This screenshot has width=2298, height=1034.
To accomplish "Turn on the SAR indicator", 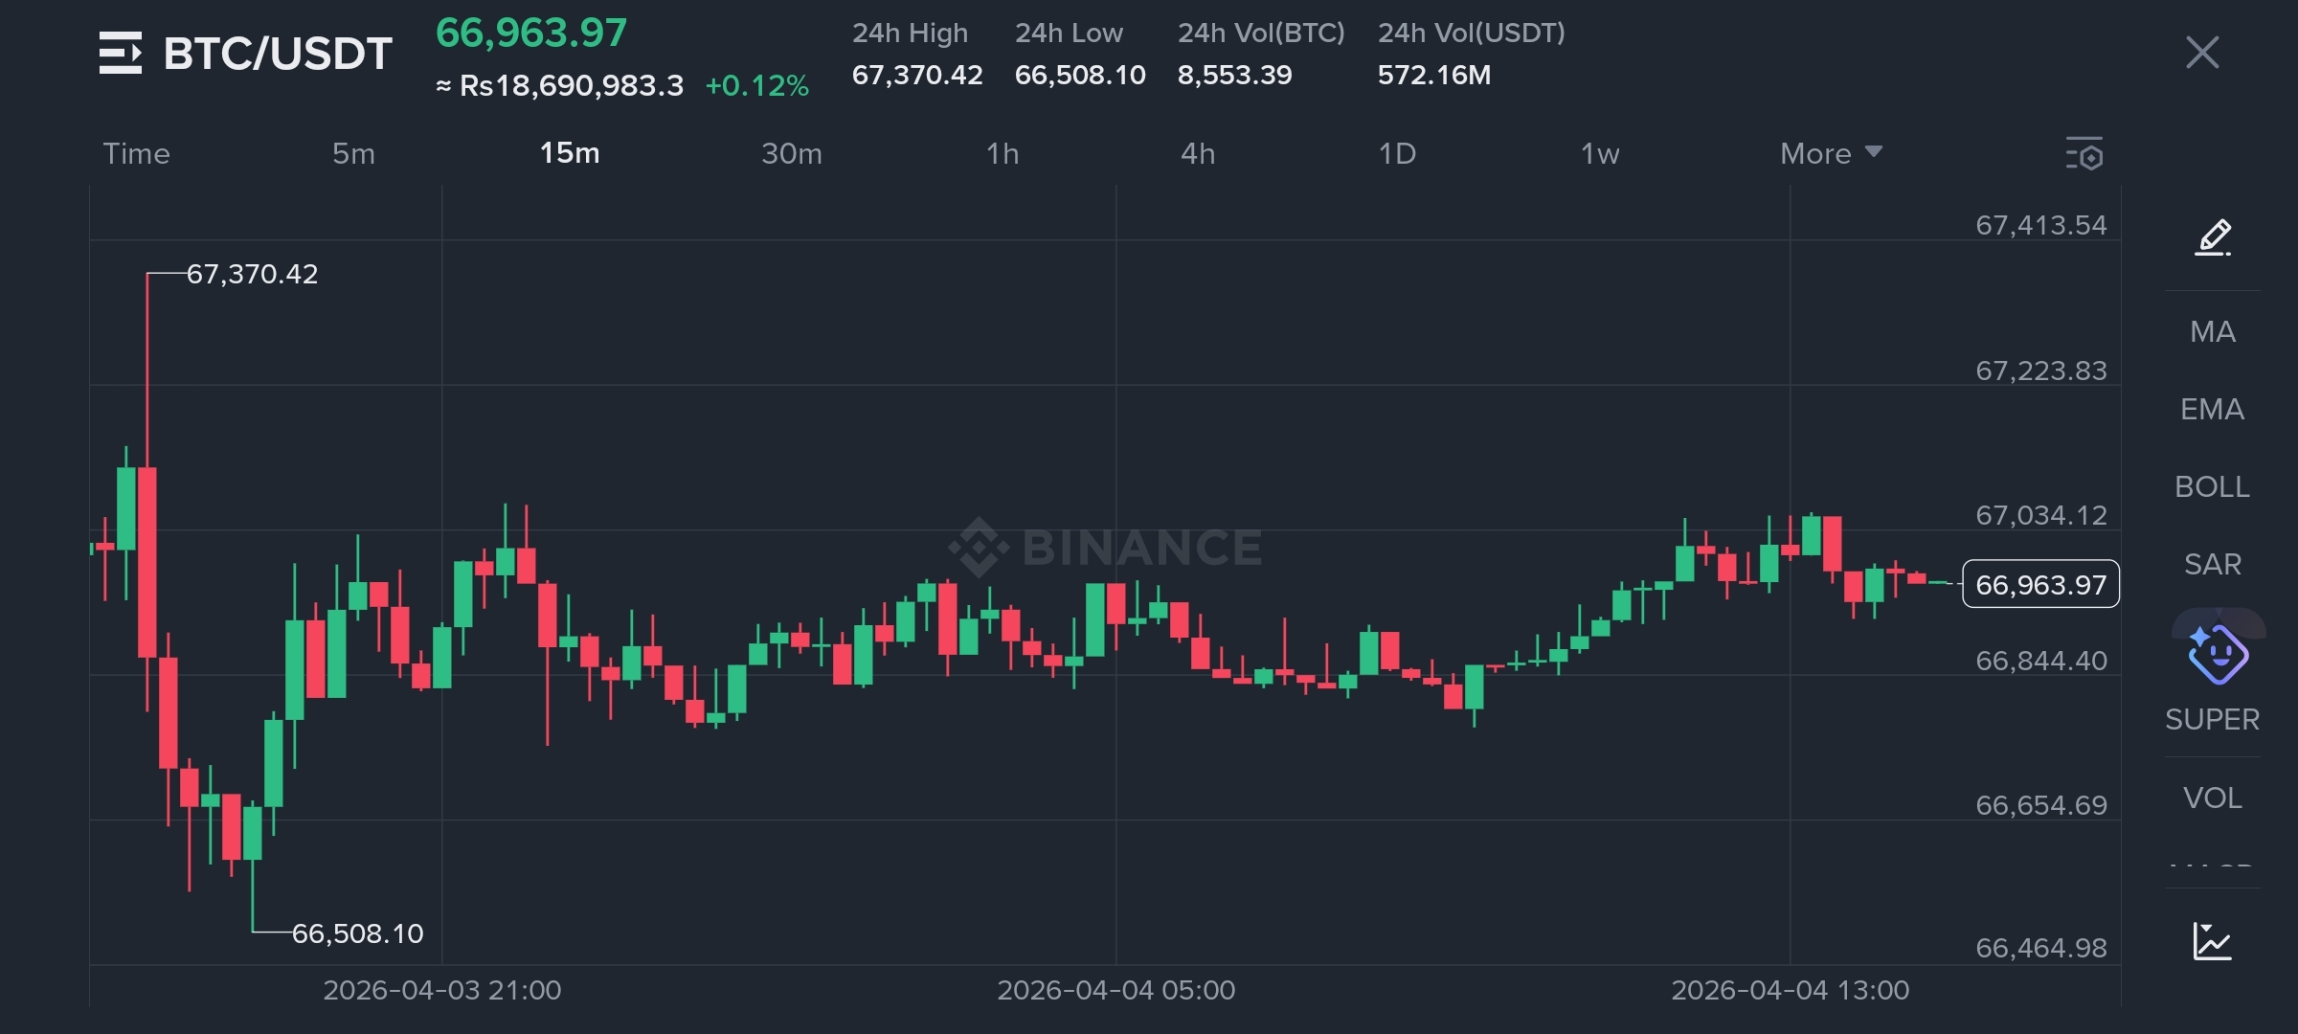I will tap(2212, 565).
